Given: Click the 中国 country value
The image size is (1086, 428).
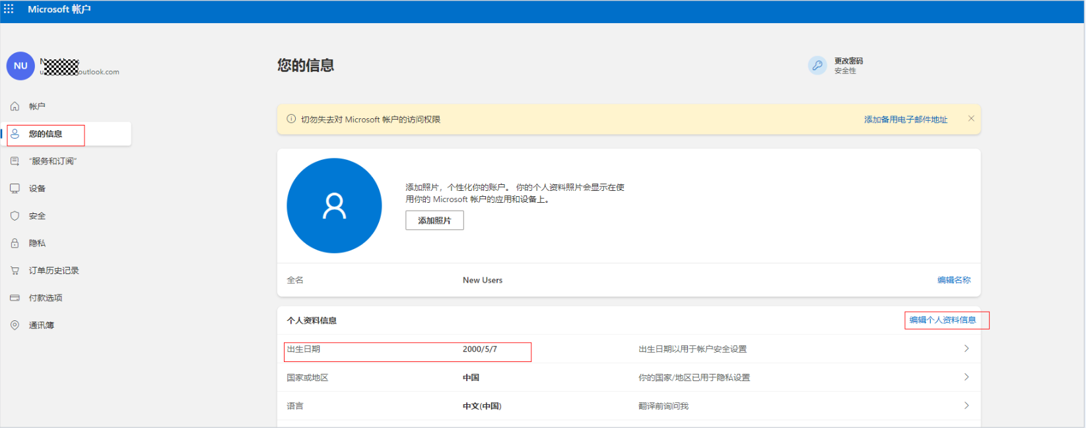Looking at the screenshot, I should (x=471, y=378).
